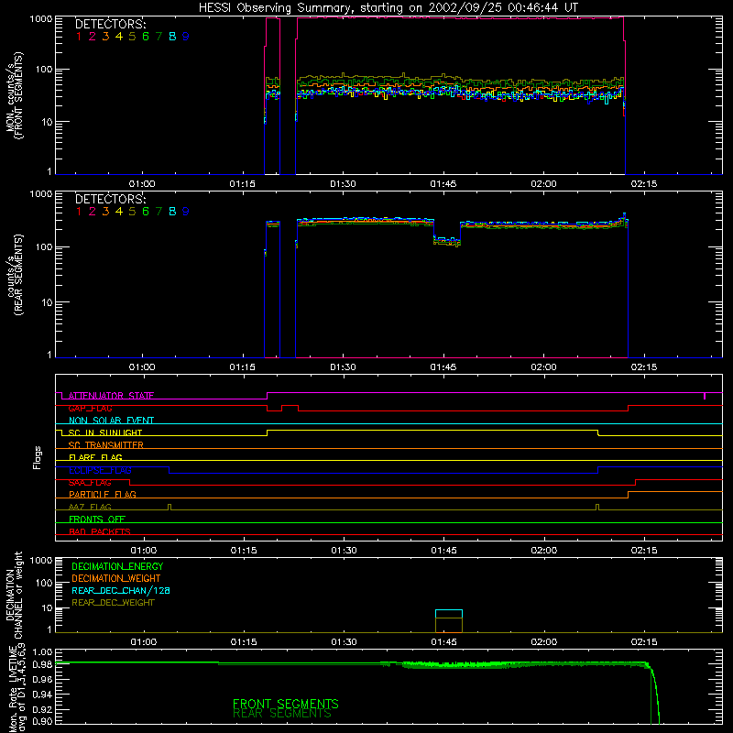Viewport: 733px width, 733px height.
Task: Choose detector 3 in the rear segments legend
Action: (x=105, y=212)
